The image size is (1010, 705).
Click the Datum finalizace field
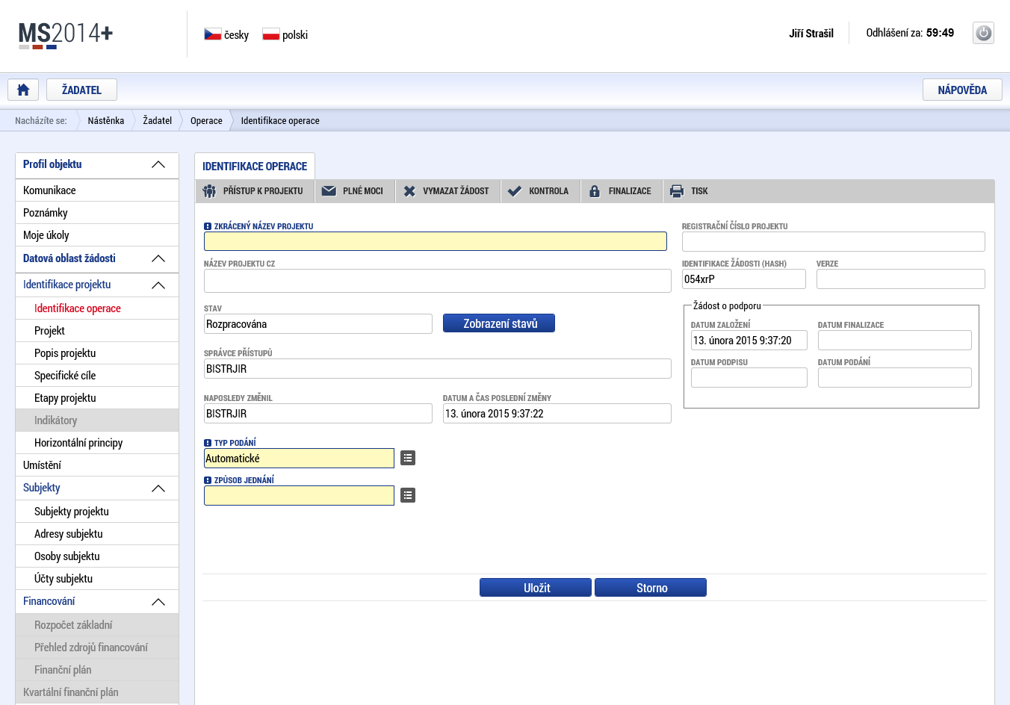point(895,340)
